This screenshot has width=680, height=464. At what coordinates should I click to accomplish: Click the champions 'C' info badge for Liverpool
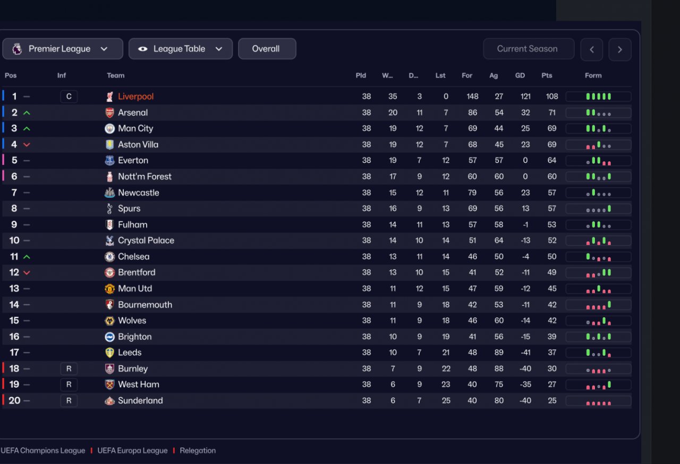[69, 97]
